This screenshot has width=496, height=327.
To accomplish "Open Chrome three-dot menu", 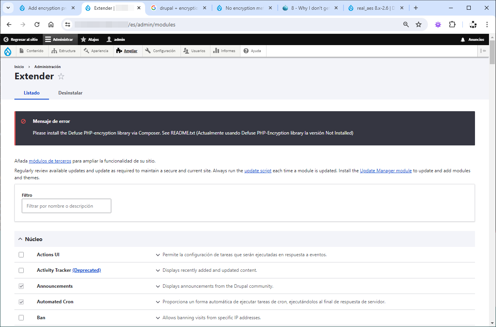I will pyautogui.click(x=487, y=24).
